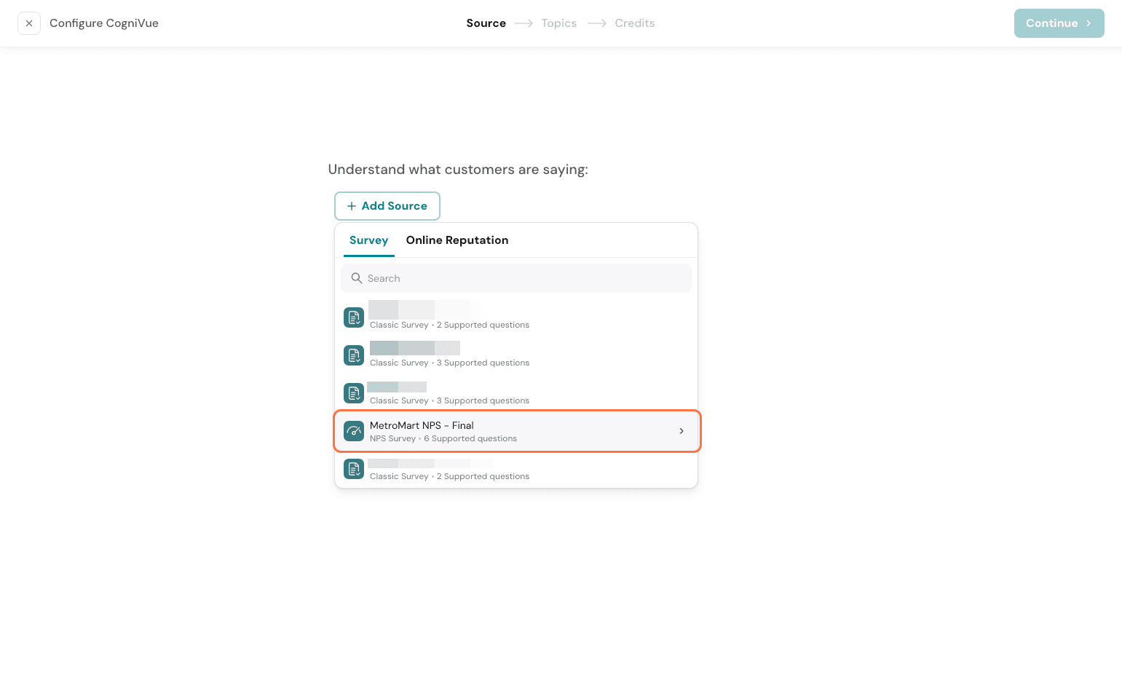Viewport: 1122px width, 699px height.
Task: Click the second listed survey's document icon
Action: pyautogui.click(x=354, y=355)
